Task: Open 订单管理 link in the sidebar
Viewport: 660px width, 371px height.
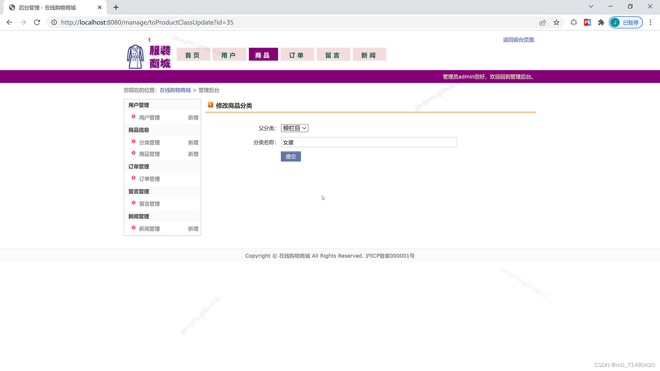Action: (x=149, y=179)
